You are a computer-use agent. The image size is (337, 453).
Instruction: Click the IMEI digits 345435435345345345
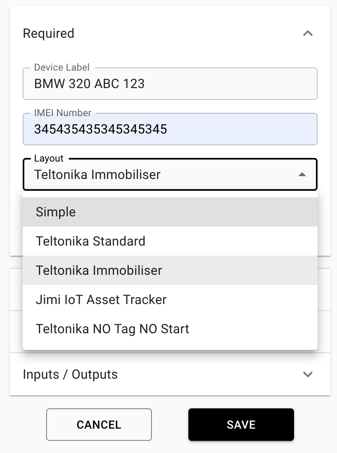[x=100, y=129]
